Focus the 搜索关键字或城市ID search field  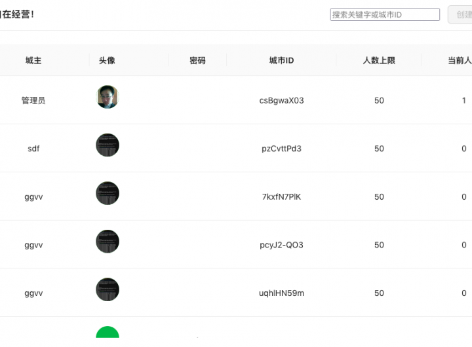point(385,14)
